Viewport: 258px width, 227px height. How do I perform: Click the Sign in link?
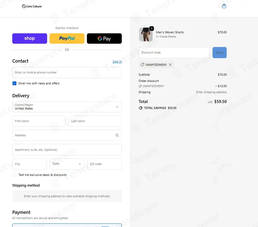(117, 61)
